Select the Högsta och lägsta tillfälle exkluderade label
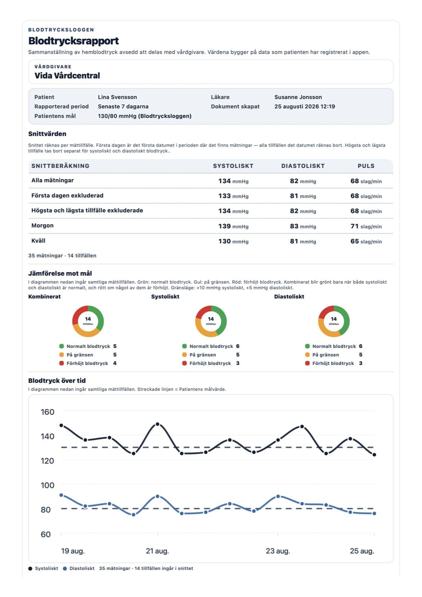 point(87,210)
